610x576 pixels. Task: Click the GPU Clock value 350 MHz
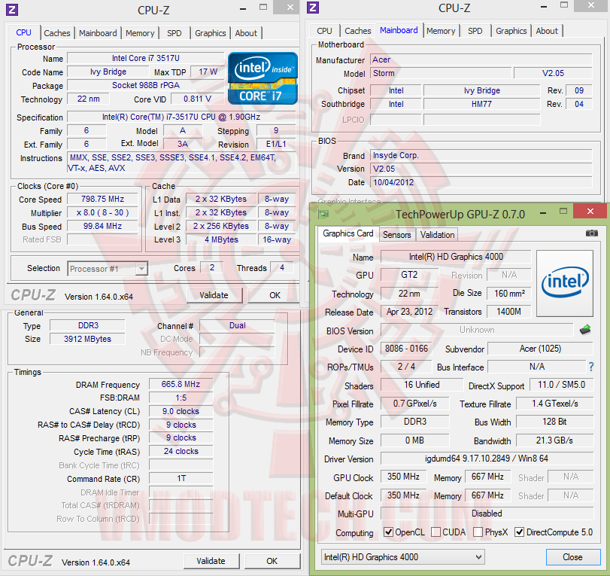[403, 477]
